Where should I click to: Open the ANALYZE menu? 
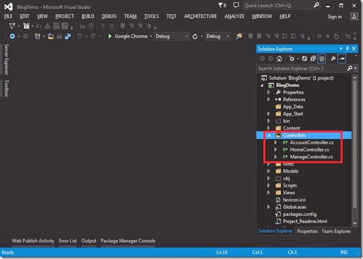click(x=234, y=16)
